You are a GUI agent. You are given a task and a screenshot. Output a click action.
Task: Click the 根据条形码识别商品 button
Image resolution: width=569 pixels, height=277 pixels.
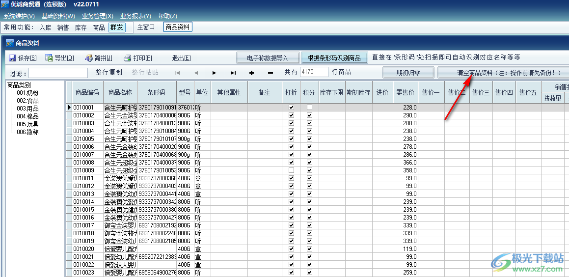tap(334, 58)
